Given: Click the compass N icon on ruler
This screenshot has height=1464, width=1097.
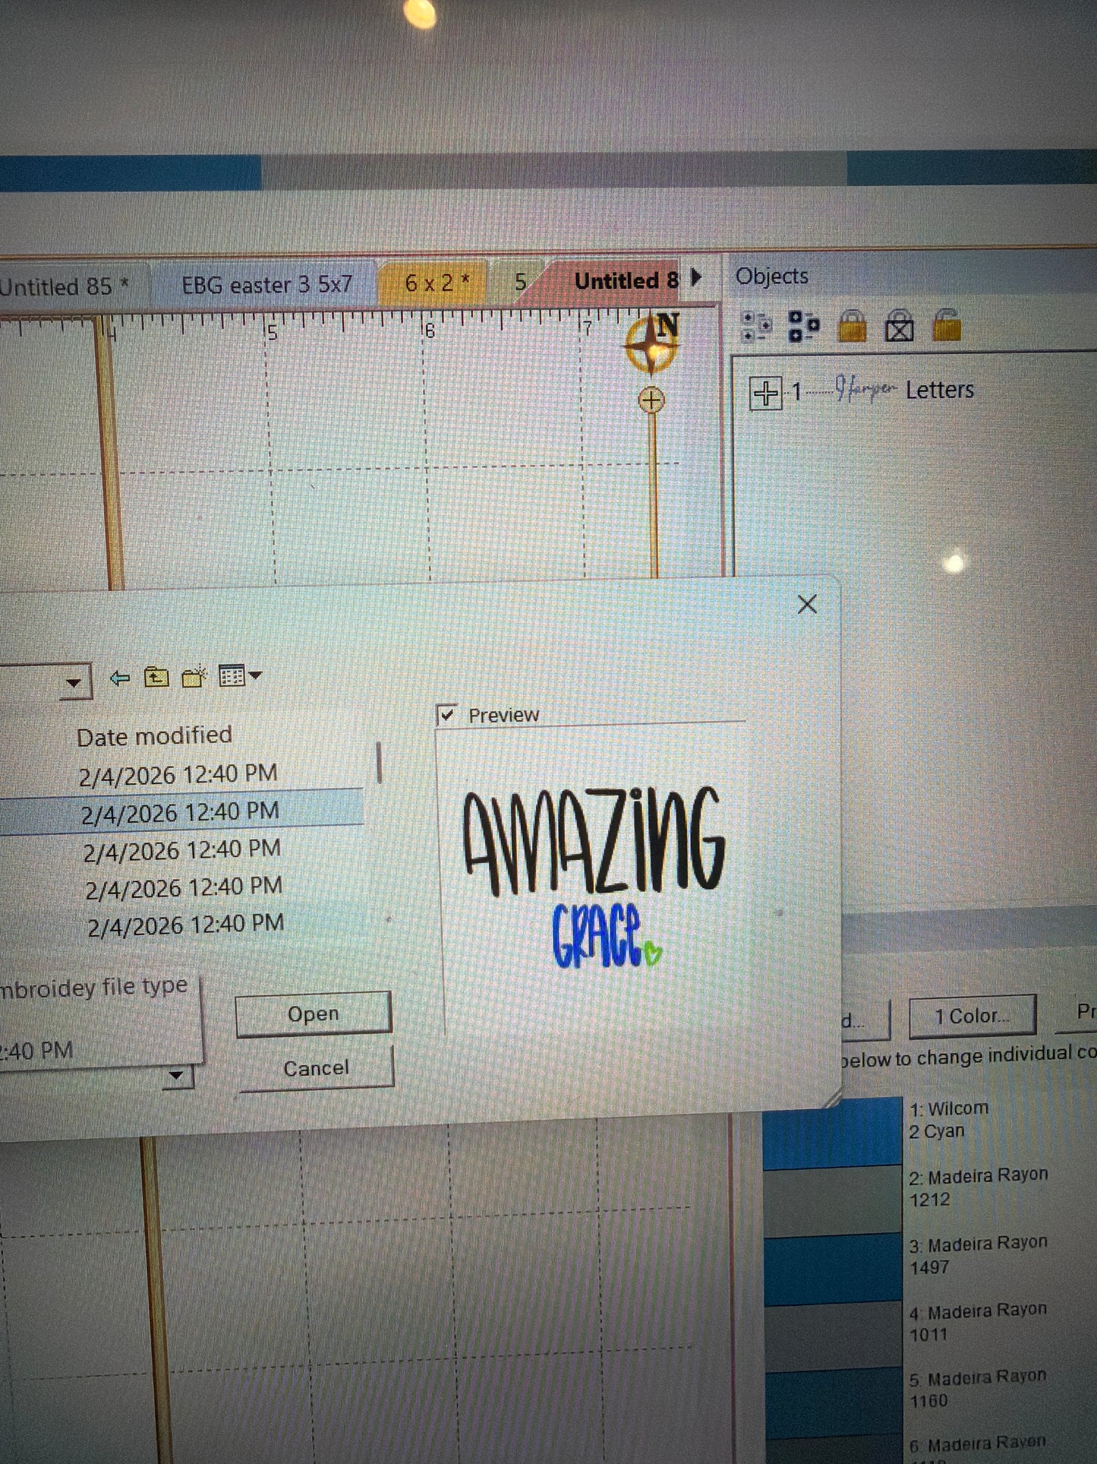Looking at the screenshot, I should (652, 343).
